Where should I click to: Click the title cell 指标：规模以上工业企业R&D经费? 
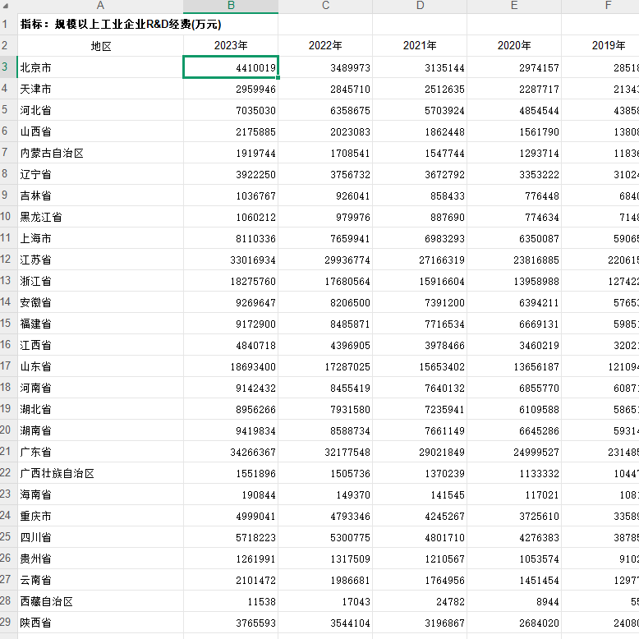point(121,25)
